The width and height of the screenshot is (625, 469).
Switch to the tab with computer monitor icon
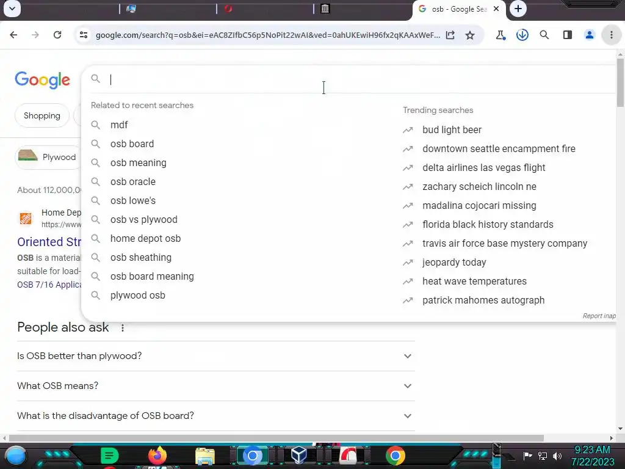click(131, 9)
